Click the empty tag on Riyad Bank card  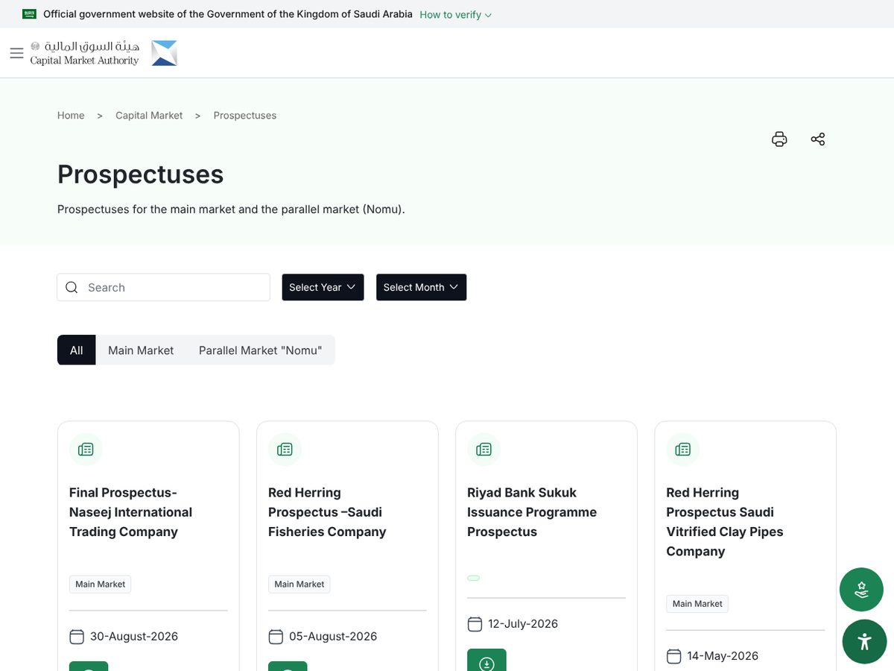pos(473,578)
